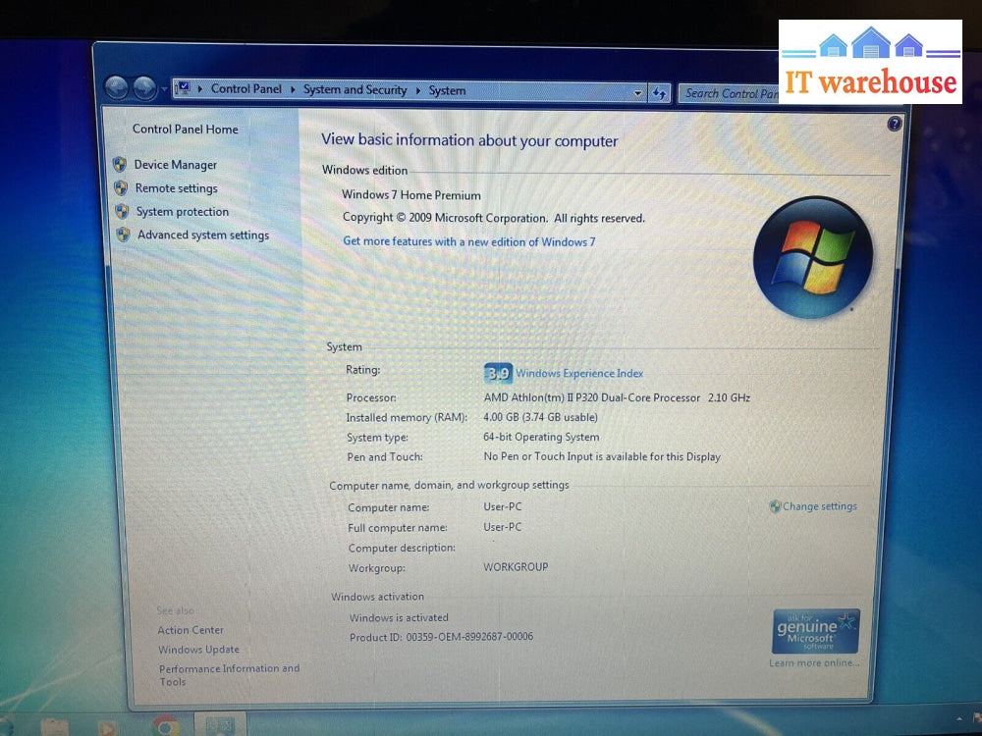Expand breadcrumb arrow after Control Panel
982x736 pixels.
[x=293, y=89]
